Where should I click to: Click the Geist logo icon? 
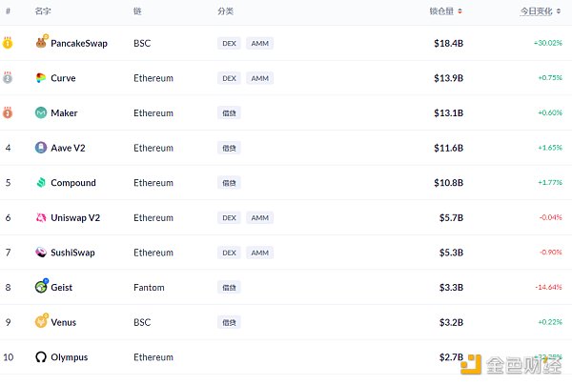coord(41,287)
